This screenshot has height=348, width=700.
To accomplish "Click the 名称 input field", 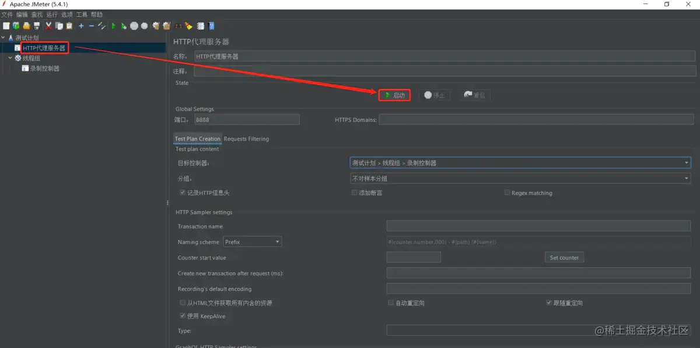I will (x=444, y=56).
